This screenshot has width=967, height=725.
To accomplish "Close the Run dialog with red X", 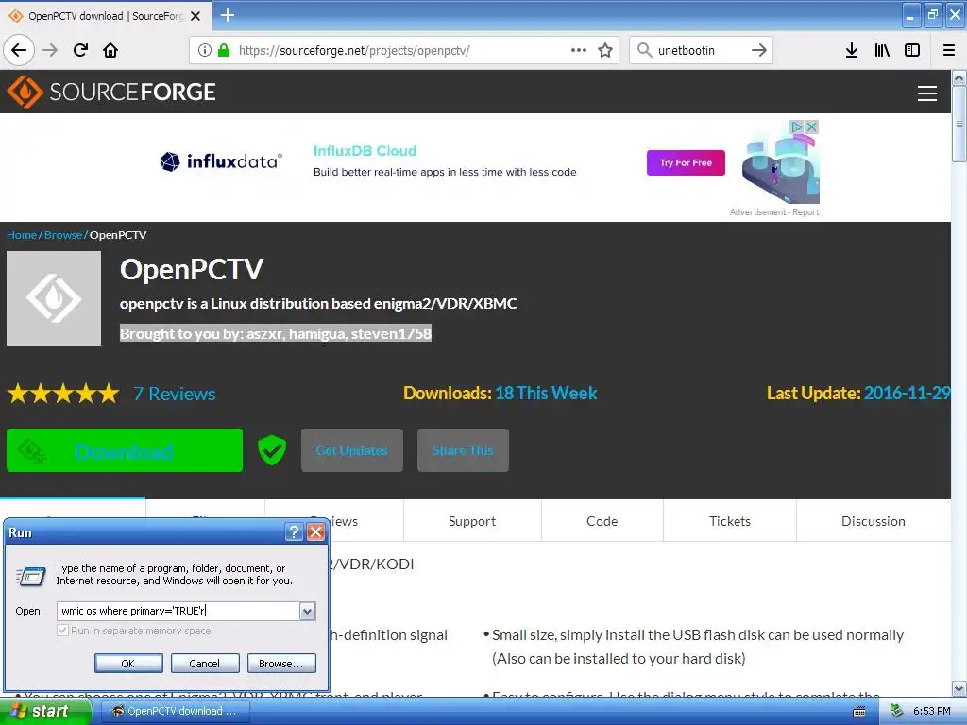I will [315, 531].
